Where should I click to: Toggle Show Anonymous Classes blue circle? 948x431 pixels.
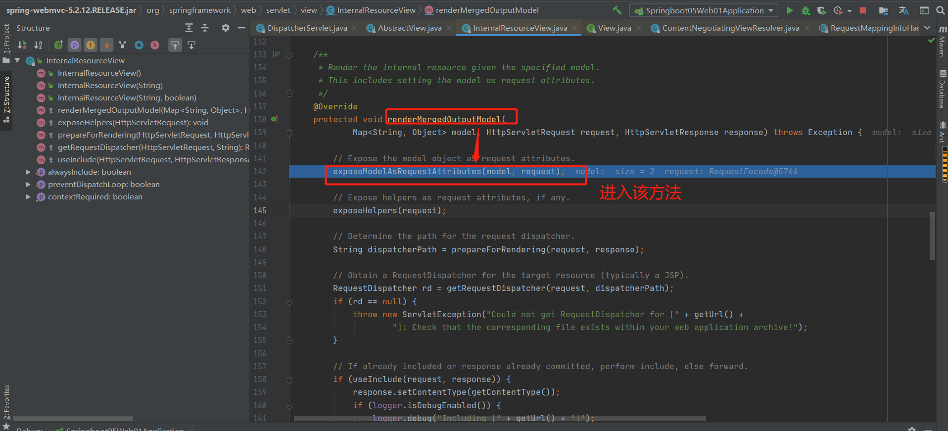pyautogui.click(x=139, y=45)
